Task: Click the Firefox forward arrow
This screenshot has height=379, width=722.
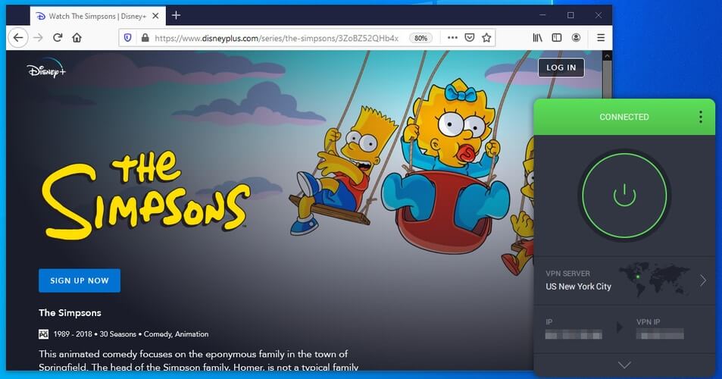Action: click(x=38, y=38)
